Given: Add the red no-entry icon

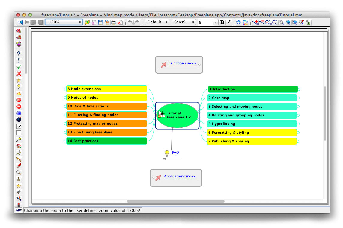Looking at the screenshot, I should pos(19,107).
